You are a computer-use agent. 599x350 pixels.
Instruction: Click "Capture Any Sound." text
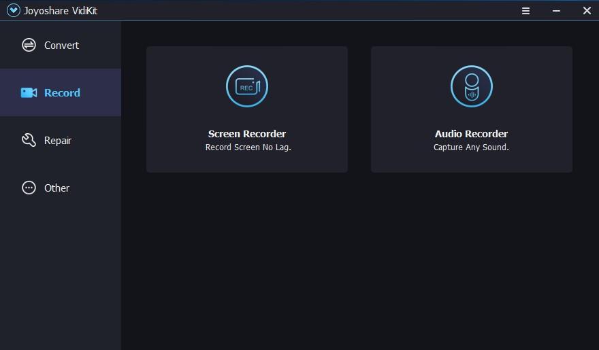[x=472, y=147]
